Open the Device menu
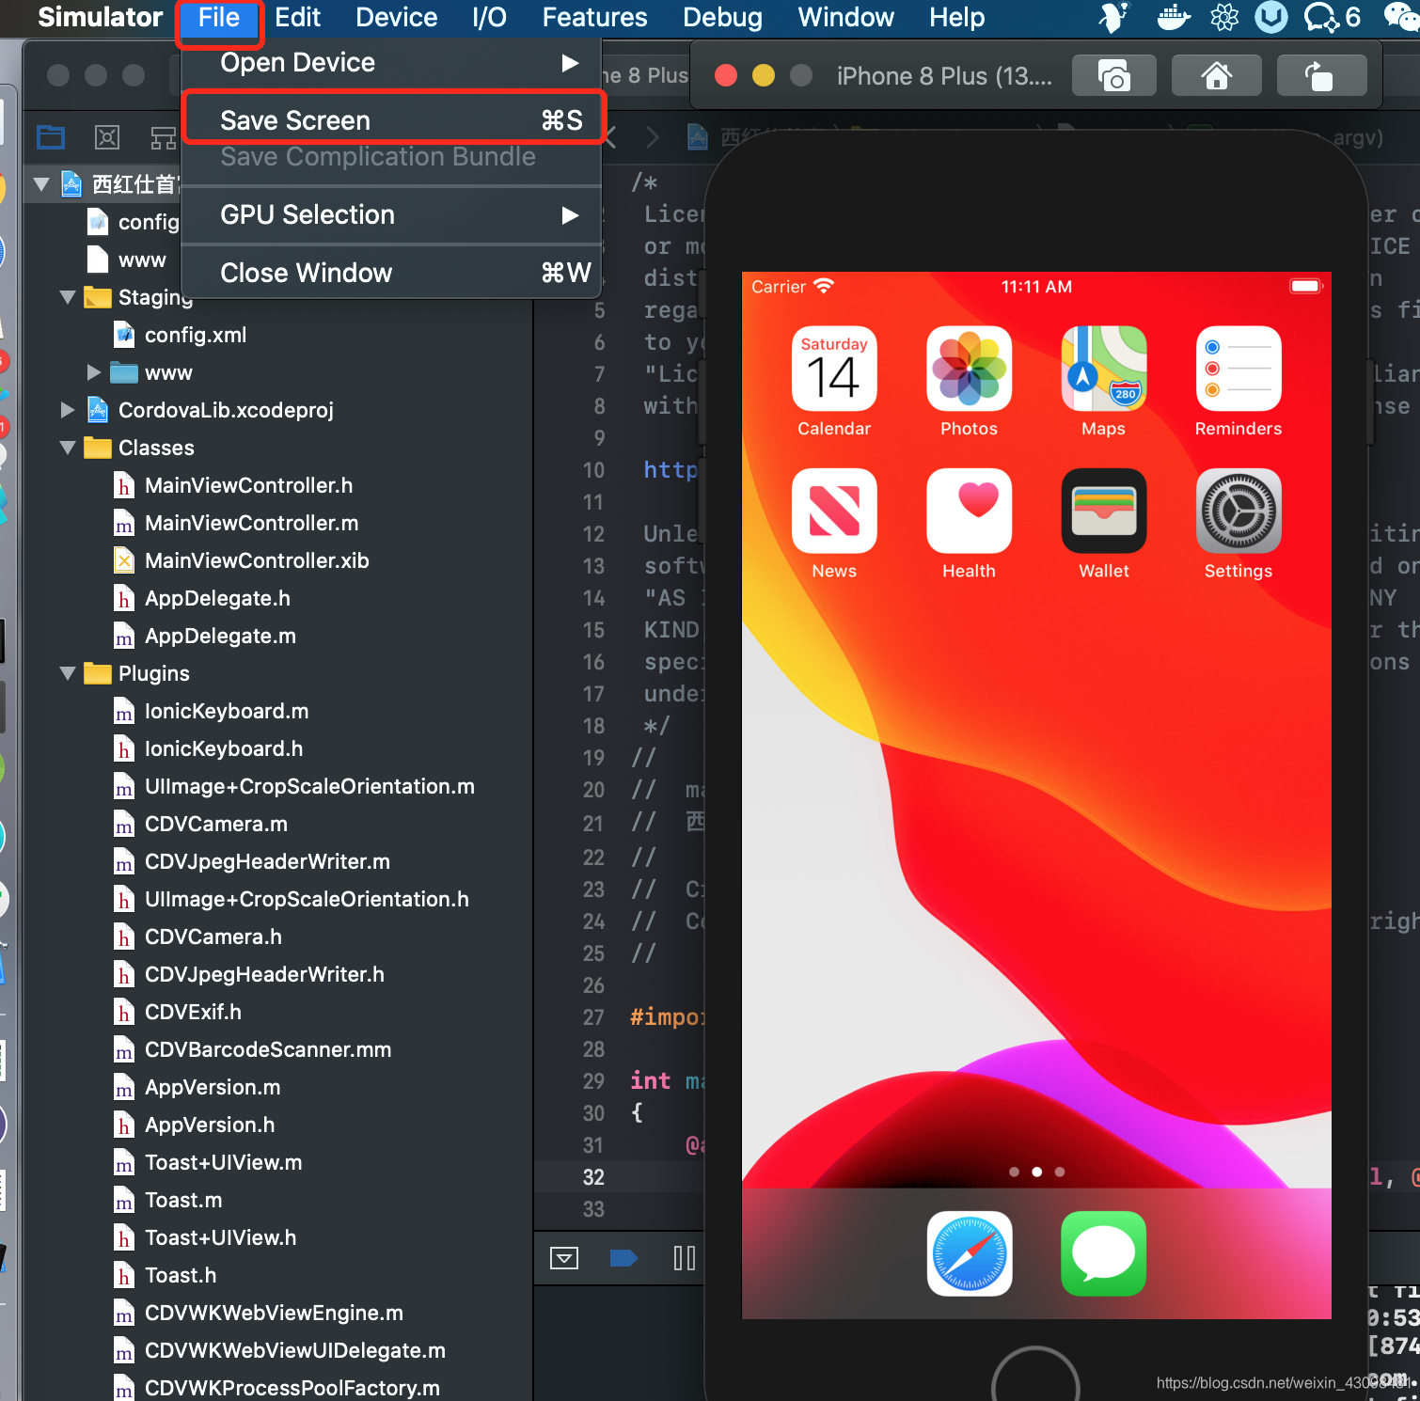1420x1401 pixels. [x=396, y=17]
